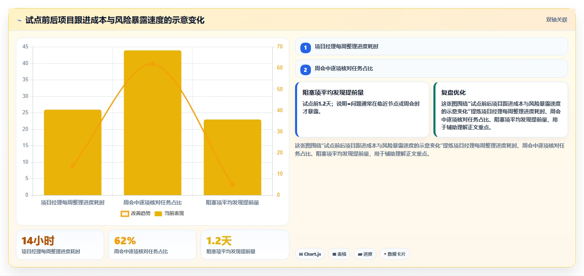Click the icon in the 数据卡片 tag
Viewport: 584px width, 276px height.
tap(385, 254)
